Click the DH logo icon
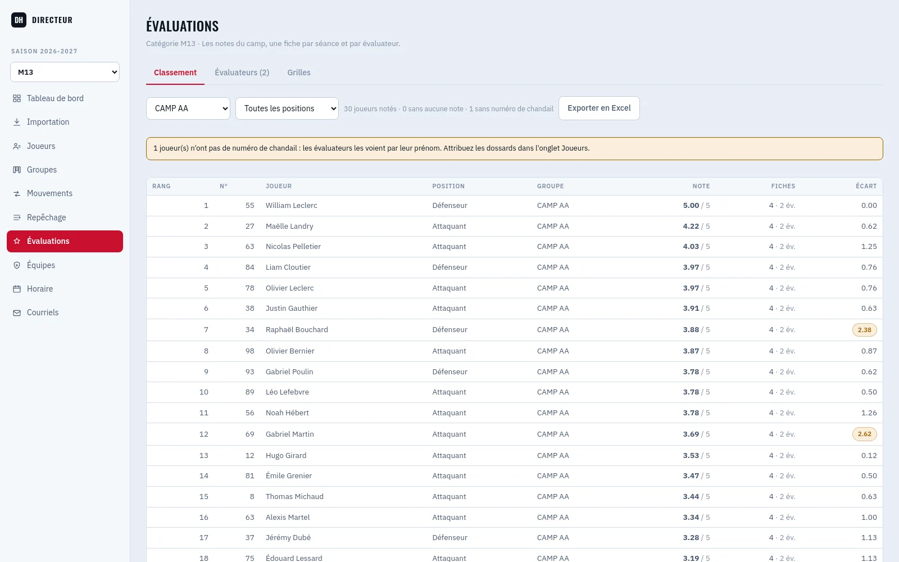This screenshot has height=562, width=899. coord(19,20)
